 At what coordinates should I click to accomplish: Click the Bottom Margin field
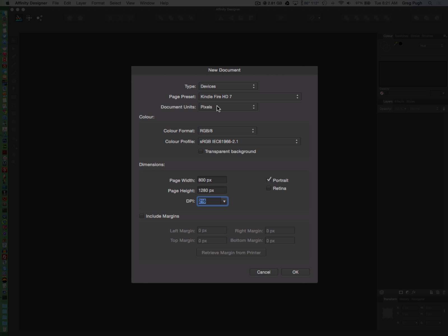click(280, 241)
